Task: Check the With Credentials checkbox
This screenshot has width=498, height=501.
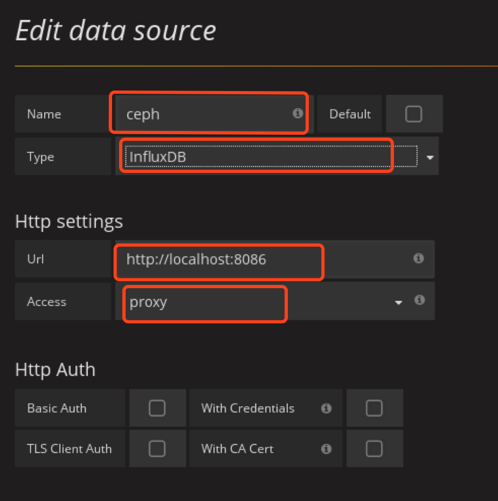Action: click(x=374, y=408)
